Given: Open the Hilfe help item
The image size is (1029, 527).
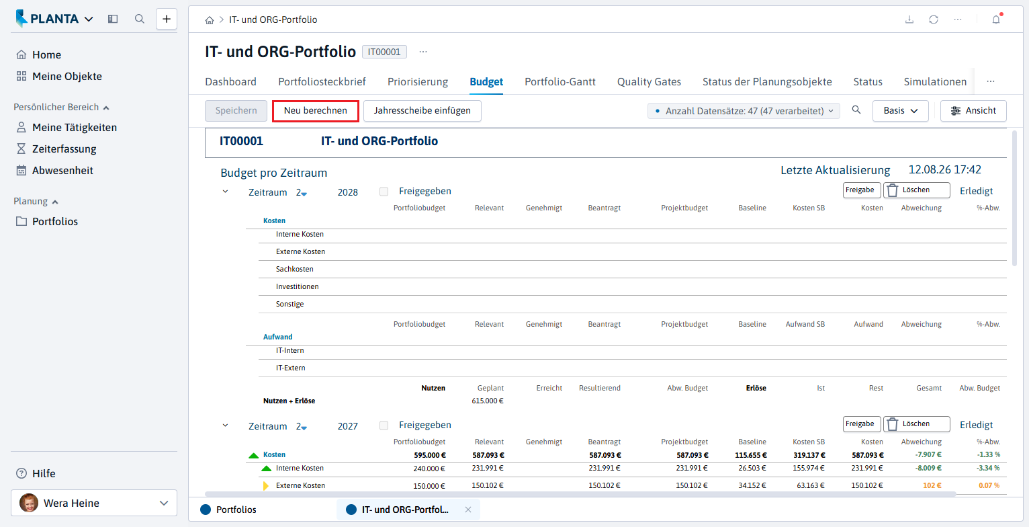Looking at the screenshot, I should tap(36, 473).
